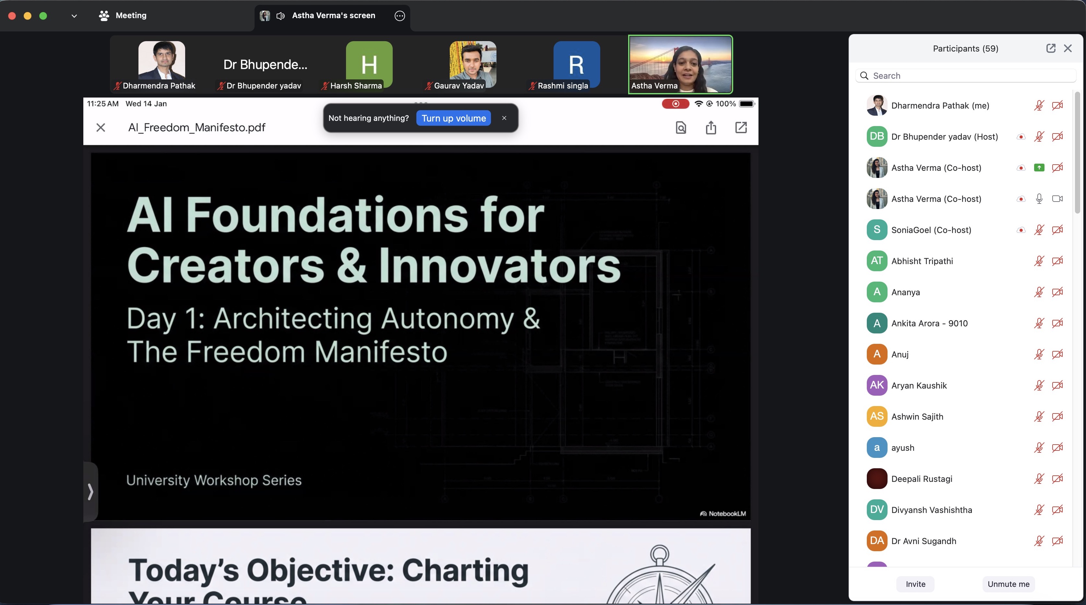
Task: Click the DB avatar for Dr Bhupender yadav
Action: coord(877,136)
